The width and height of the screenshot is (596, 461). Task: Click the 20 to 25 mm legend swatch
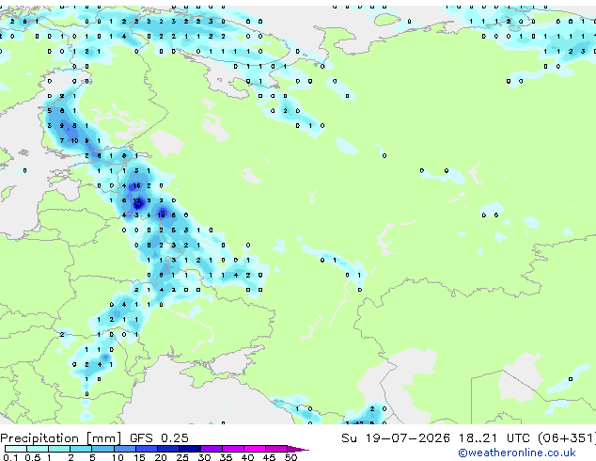[x=167, y=449]
